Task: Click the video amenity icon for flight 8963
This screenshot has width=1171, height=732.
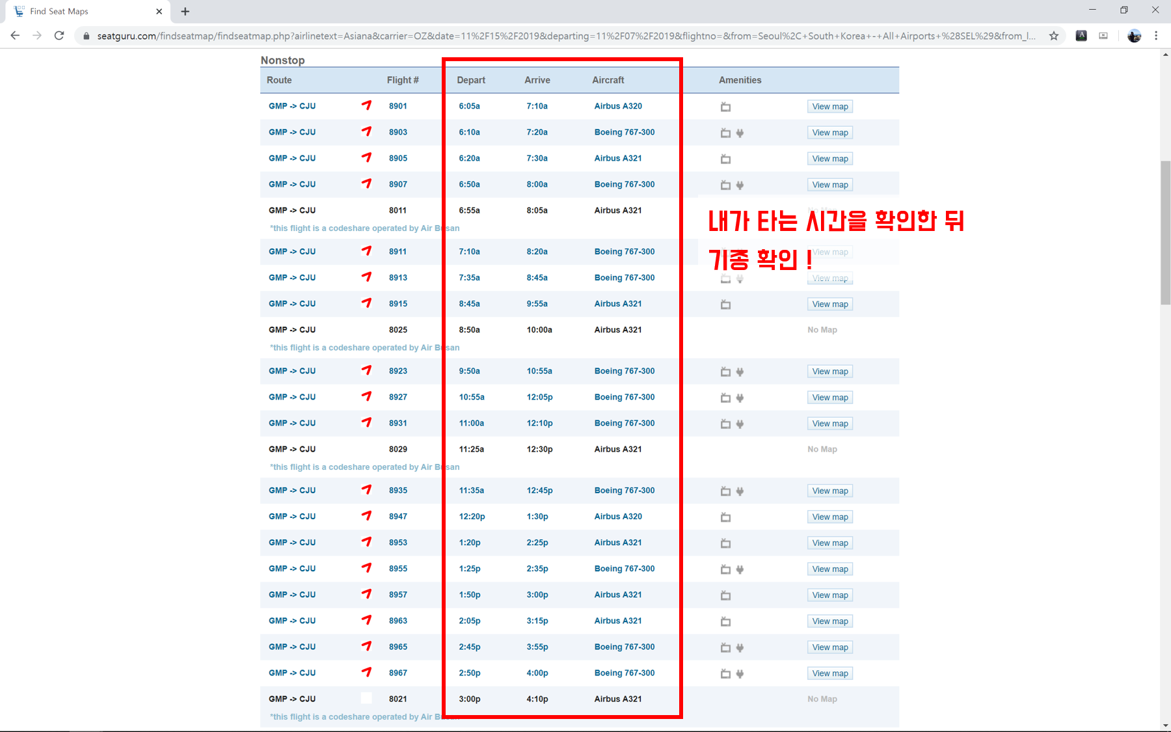Action: (x=725, y=621)
